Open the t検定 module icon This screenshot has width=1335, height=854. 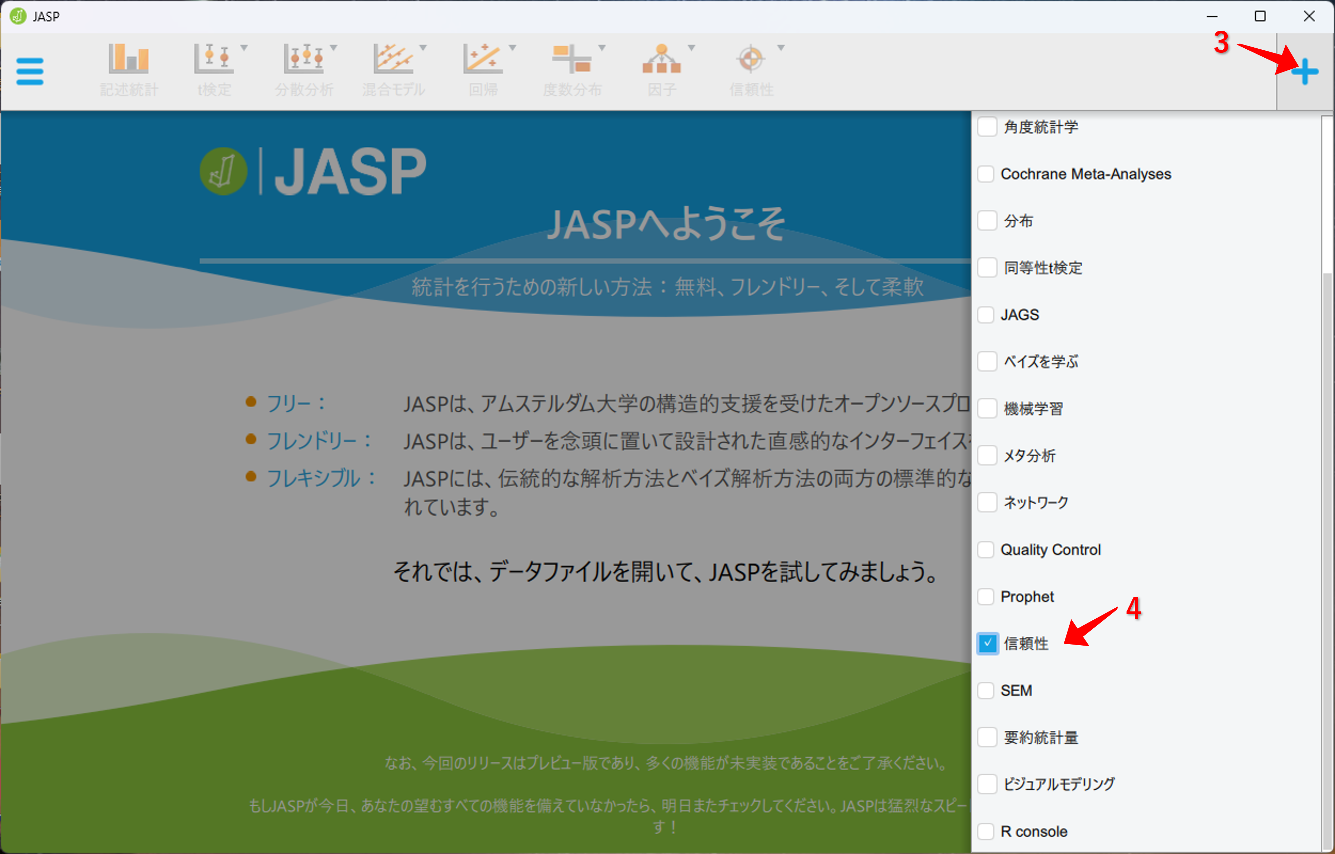(214, 70)
